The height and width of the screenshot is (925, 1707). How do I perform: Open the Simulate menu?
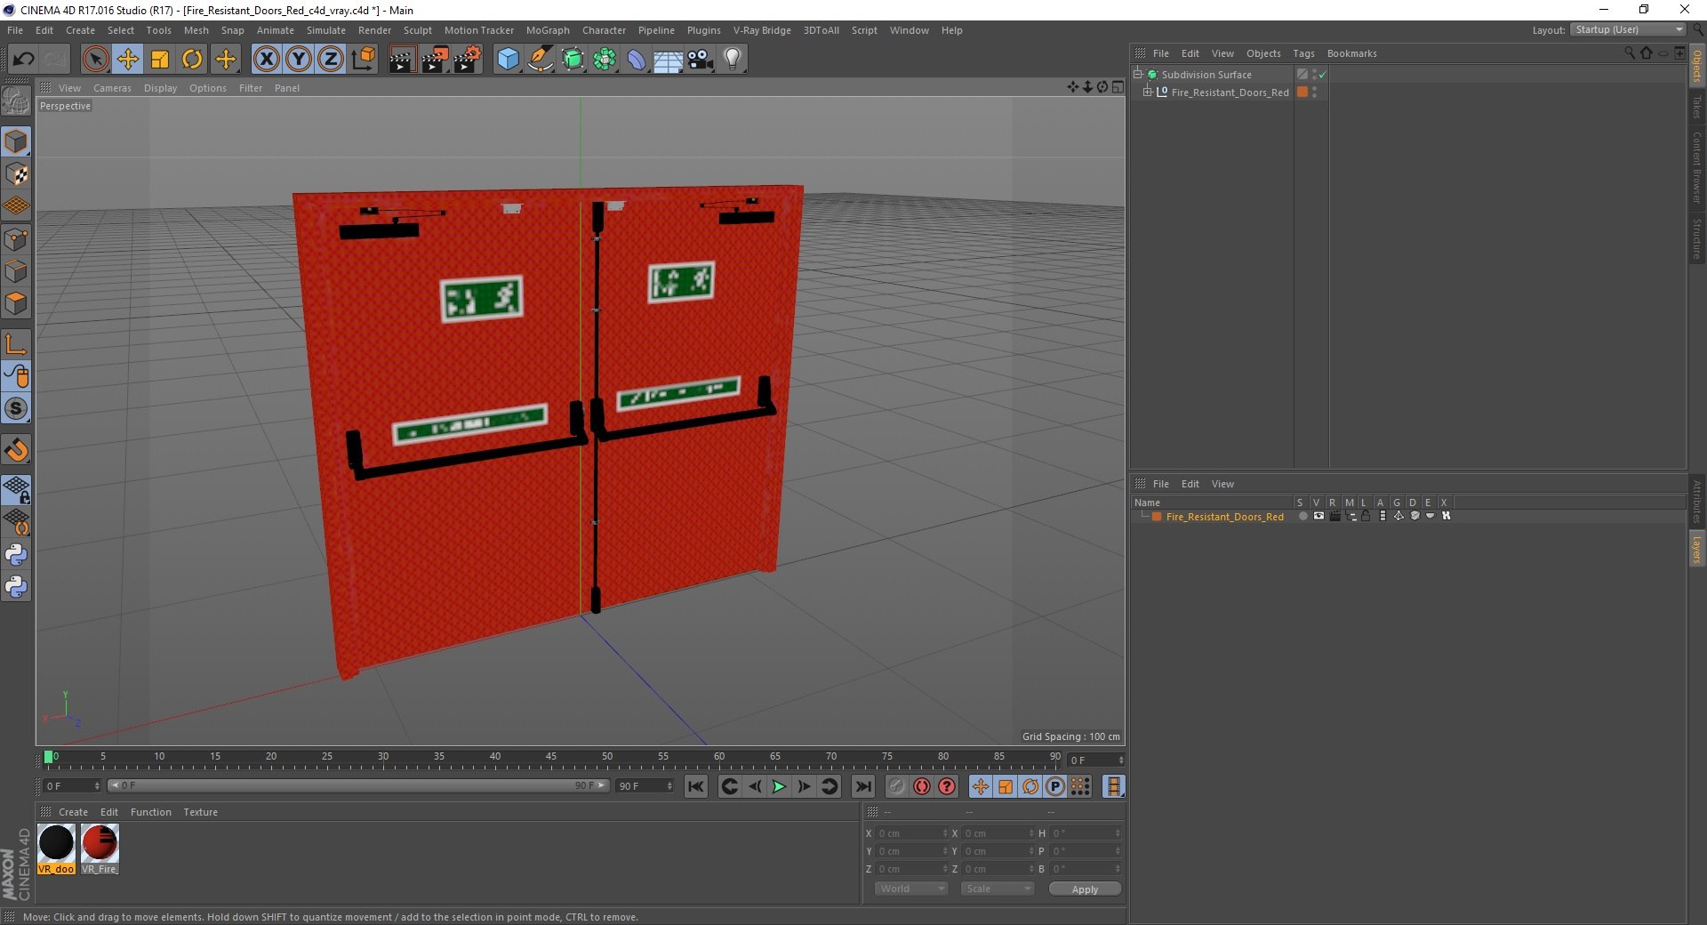point(326,30)
